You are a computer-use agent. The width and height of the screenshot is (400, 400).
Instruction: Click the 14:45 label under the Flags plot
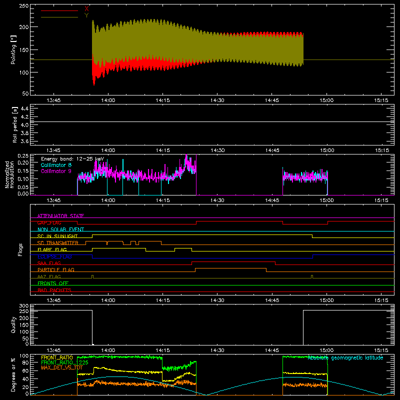tap(272, 300)
